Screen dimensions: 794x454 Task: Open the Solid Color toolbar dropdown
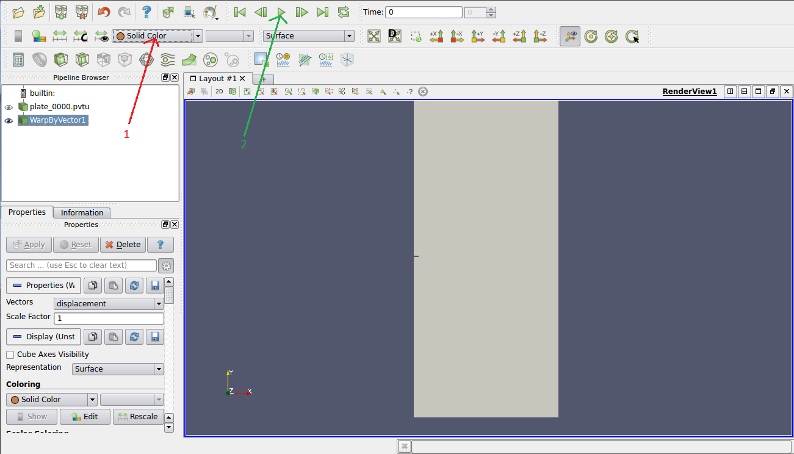click(157, 36)
